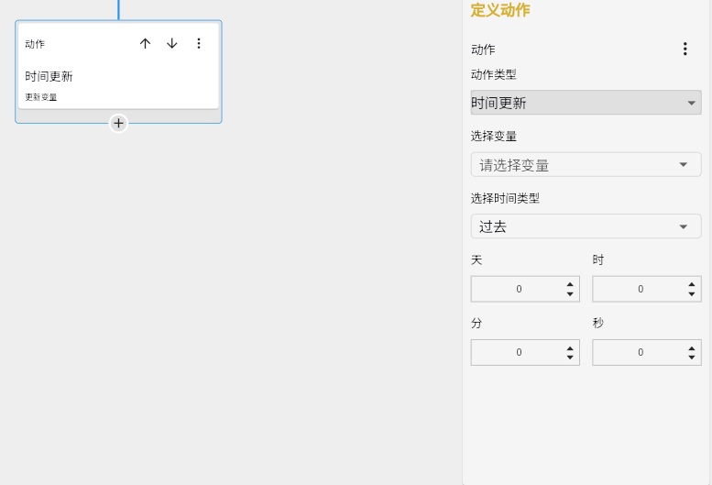Increase the 时 value with up arrow
This screenshot has height=485, width=712.
[x=692, y=284]
